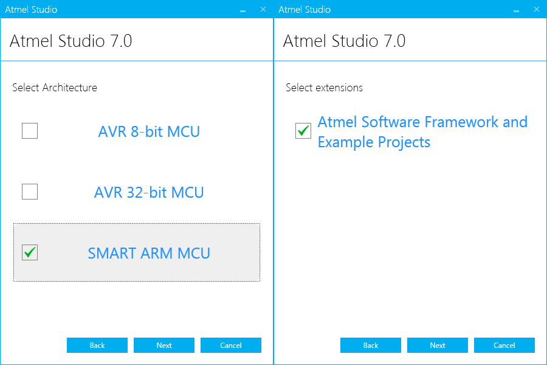Select the SMART ARM MCU label text
The height and width of the screenshot is (365, 547).
149,253
